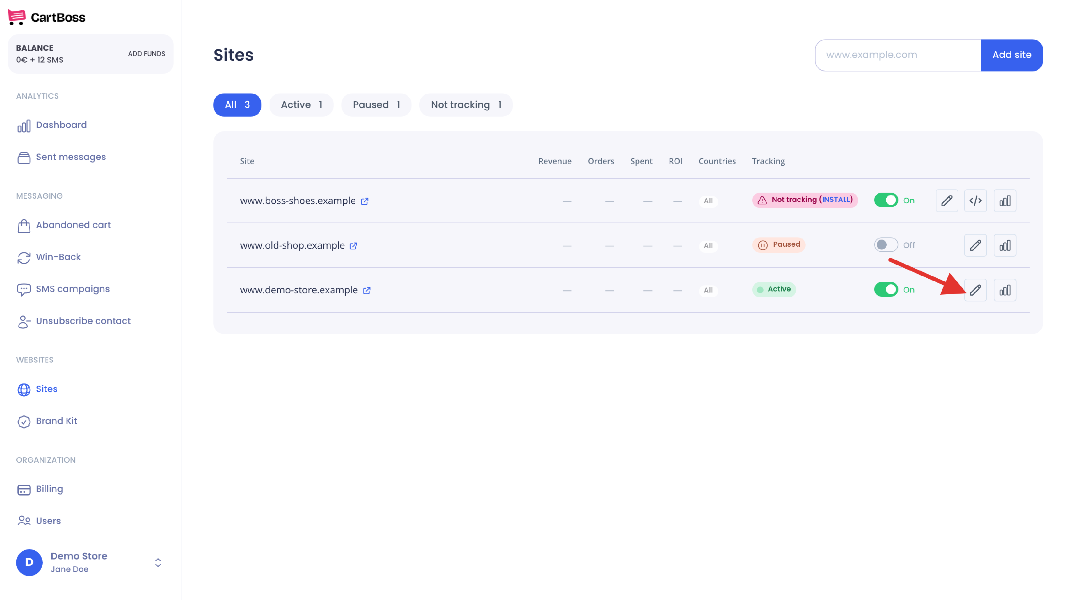Go to Win-Back in the sidebar

click(49, 257)
